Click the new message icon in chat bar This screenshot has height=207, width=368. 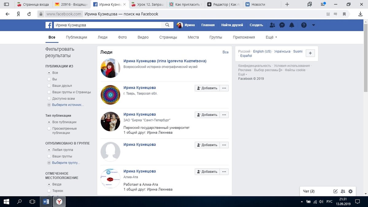[x=335, y=191]
